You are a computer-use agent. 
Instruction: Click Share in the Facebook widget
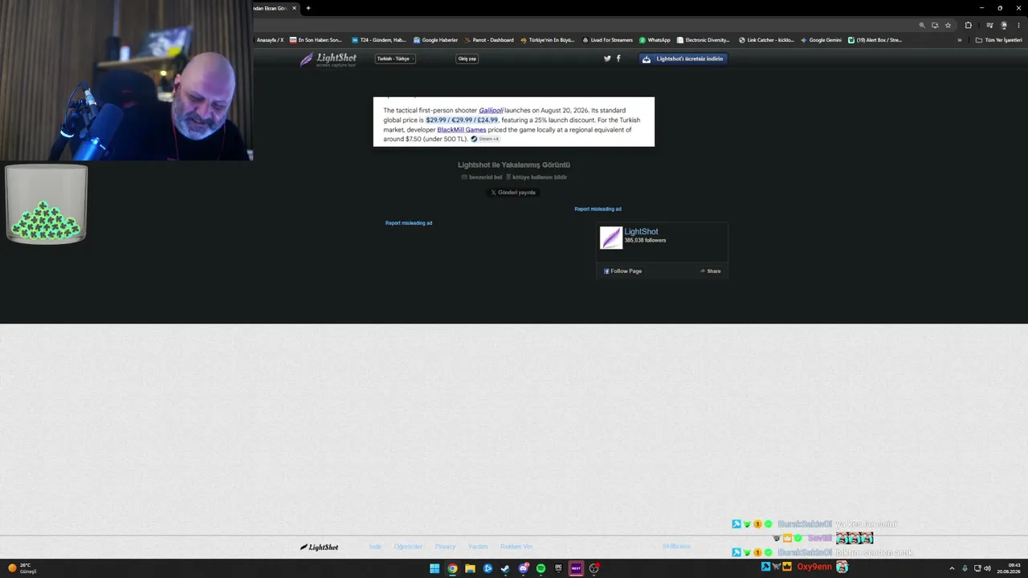(710, 271)
